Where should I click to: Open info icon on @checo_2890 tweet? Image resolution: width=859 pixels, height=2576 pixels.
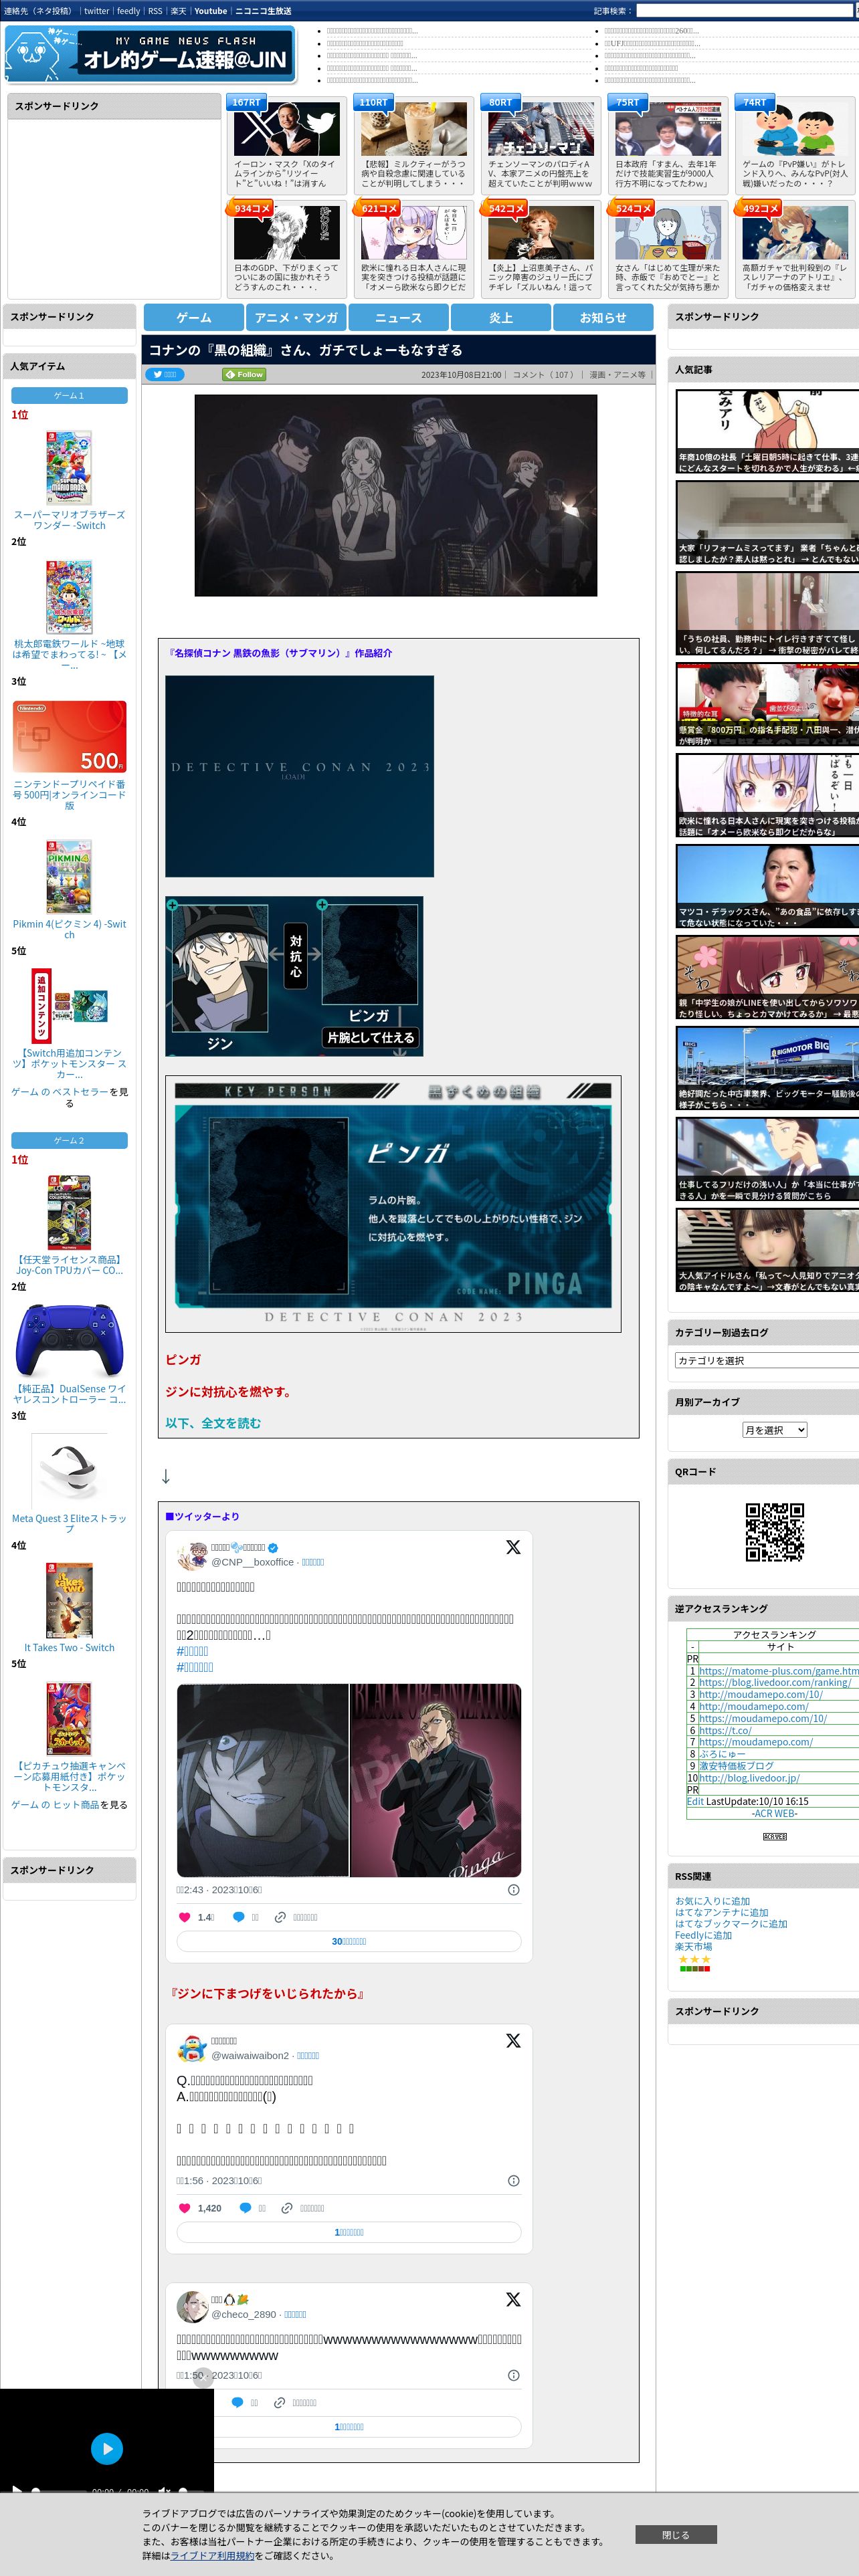coord(513,2375)
